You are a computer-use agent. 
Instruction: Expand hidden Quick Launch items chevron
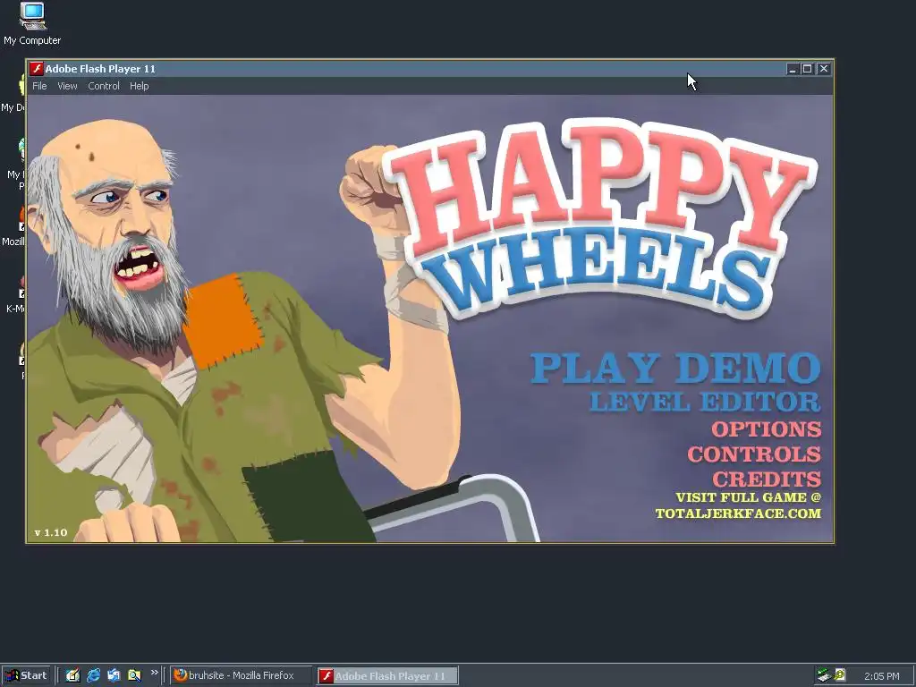click(154, 673)
